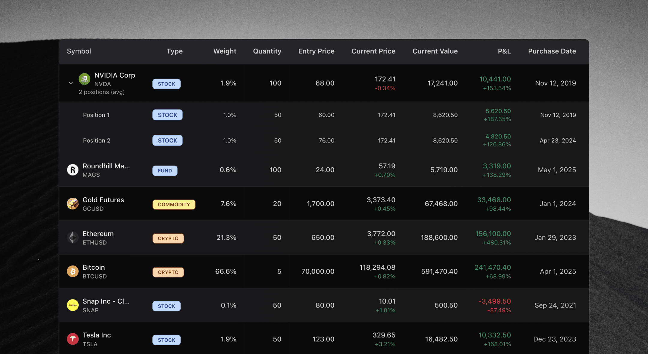Click the Bitcoin logo icon
Image resolution: width=648 pixels, height=354 pixels.
point(73,271)
